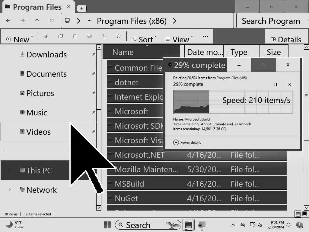
Task: Click the Paste icon in toolbar
Action: coord(75,36)
